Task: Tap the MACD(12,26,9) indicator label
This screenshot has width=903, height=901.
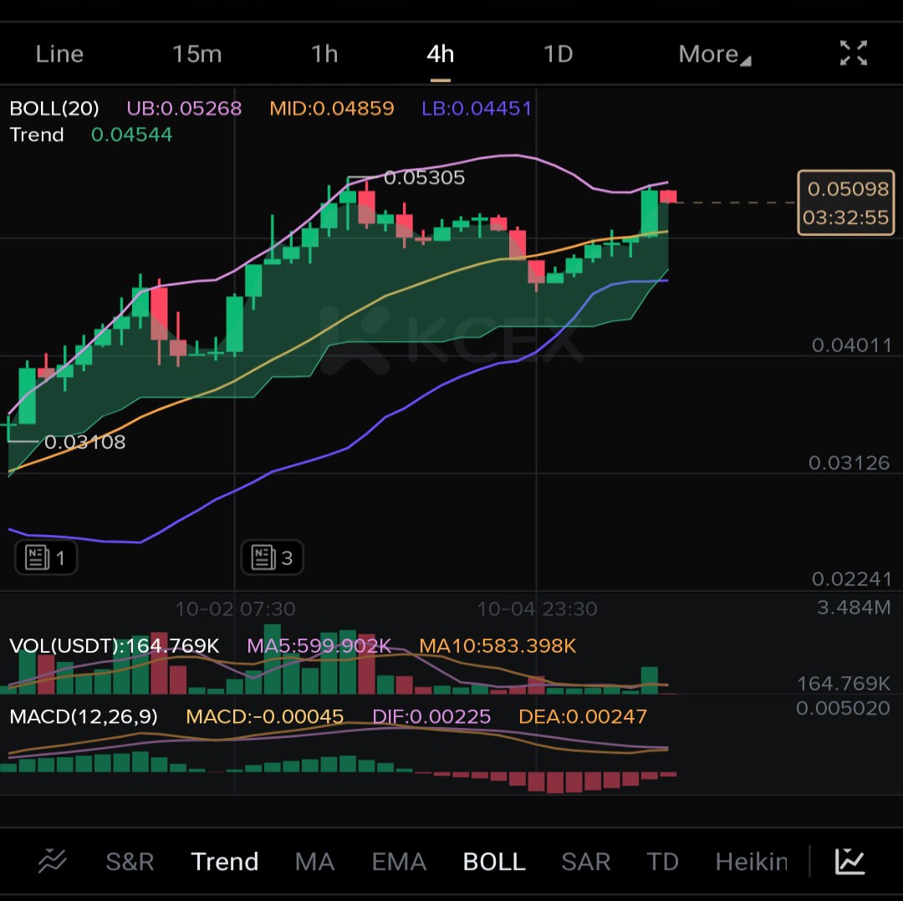Action: click(x=84, y=716)
